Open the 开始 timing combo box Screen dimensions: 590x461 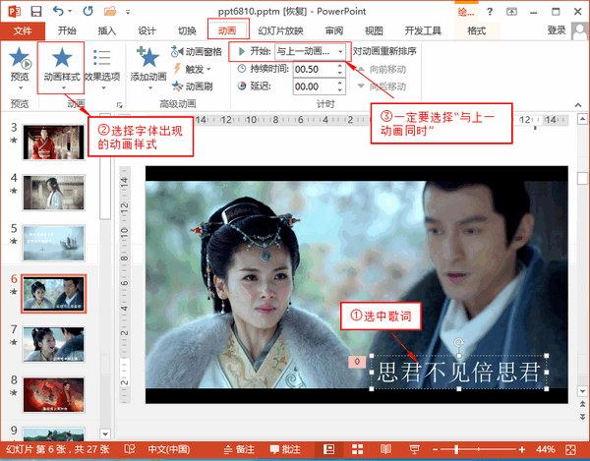[x=310, y=51]
